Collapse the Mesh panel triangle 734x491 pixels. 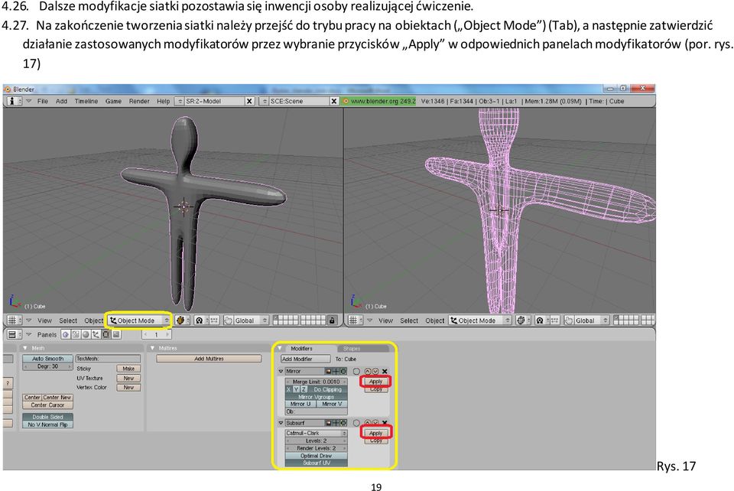[24, 348]
